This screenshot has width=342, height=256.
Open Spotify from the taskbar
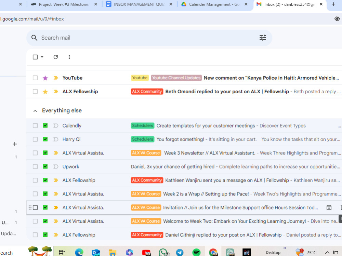pyautogui.click(x=197, y=252)
